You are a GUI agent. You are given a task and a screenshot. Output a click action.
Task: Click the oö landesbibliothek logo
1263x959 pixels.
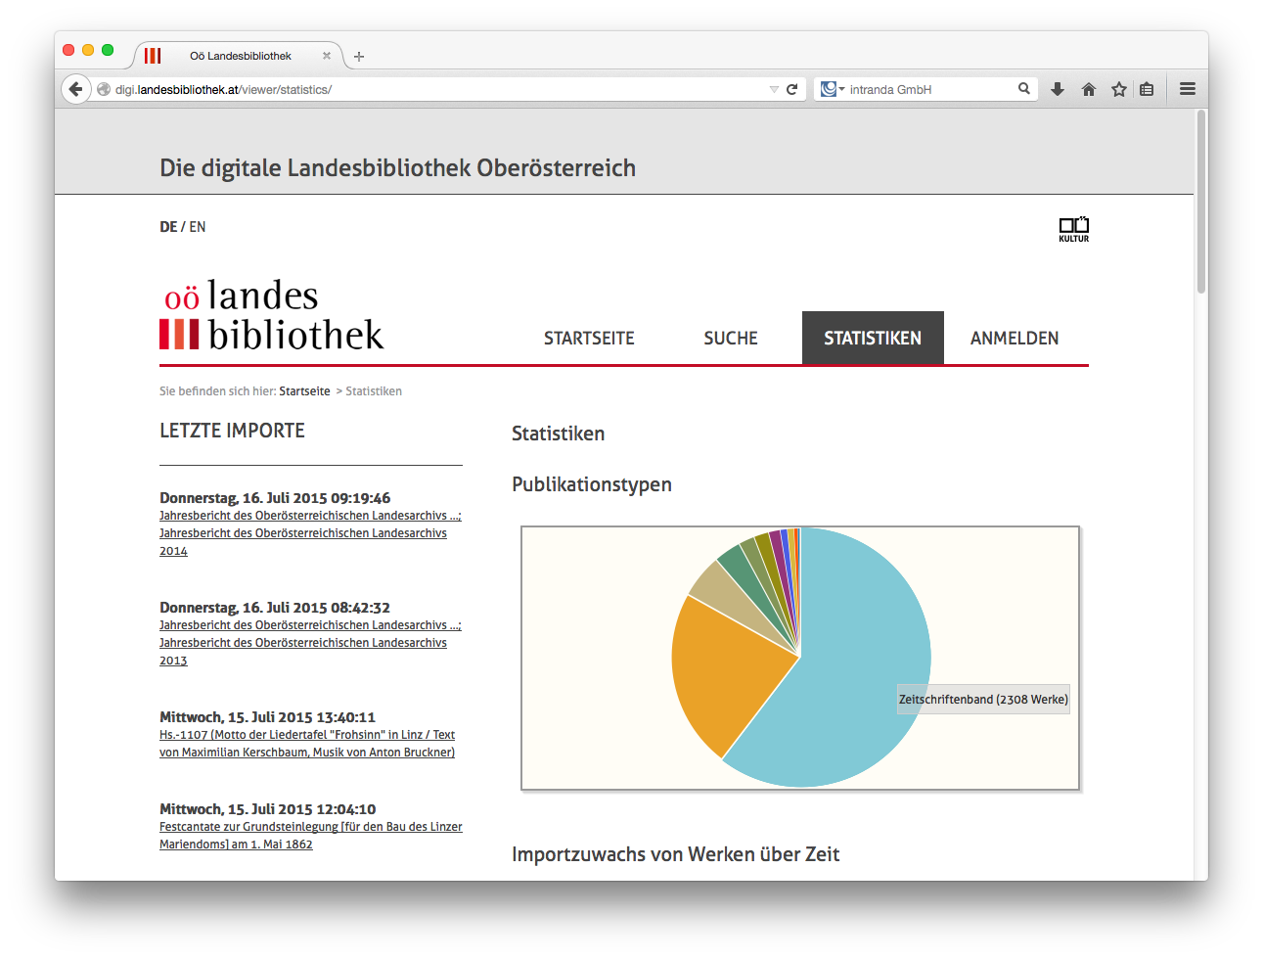click(272, 314)
